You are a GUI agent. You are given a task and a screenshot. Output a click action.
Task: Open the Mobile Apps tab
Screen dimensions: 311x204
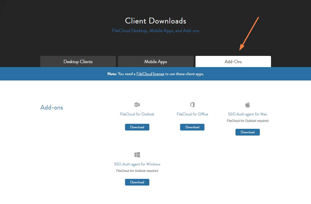(155, 61)
